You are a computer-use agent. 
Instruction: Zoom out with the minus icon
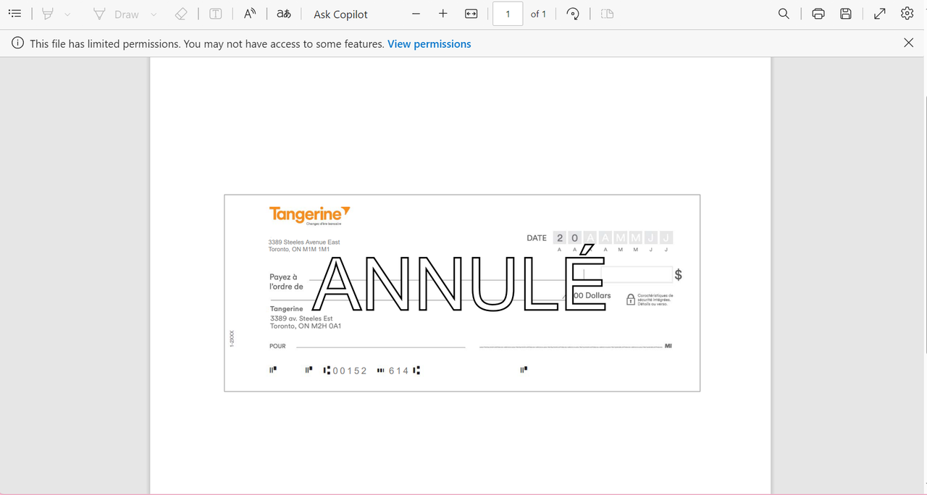pyautogui.click(x=416, y=14)
